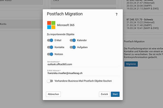Switch off the Kontakte toggle
Screen dimensions: 163x108
point(50,47)
